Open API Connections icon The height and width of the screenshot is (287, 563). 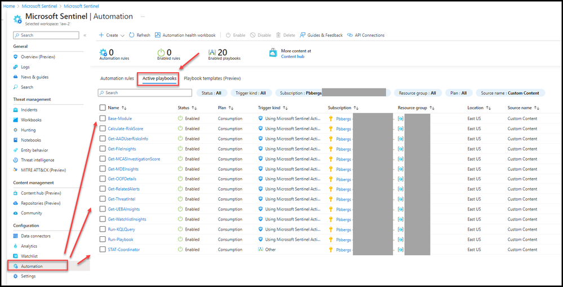(350, 35)
